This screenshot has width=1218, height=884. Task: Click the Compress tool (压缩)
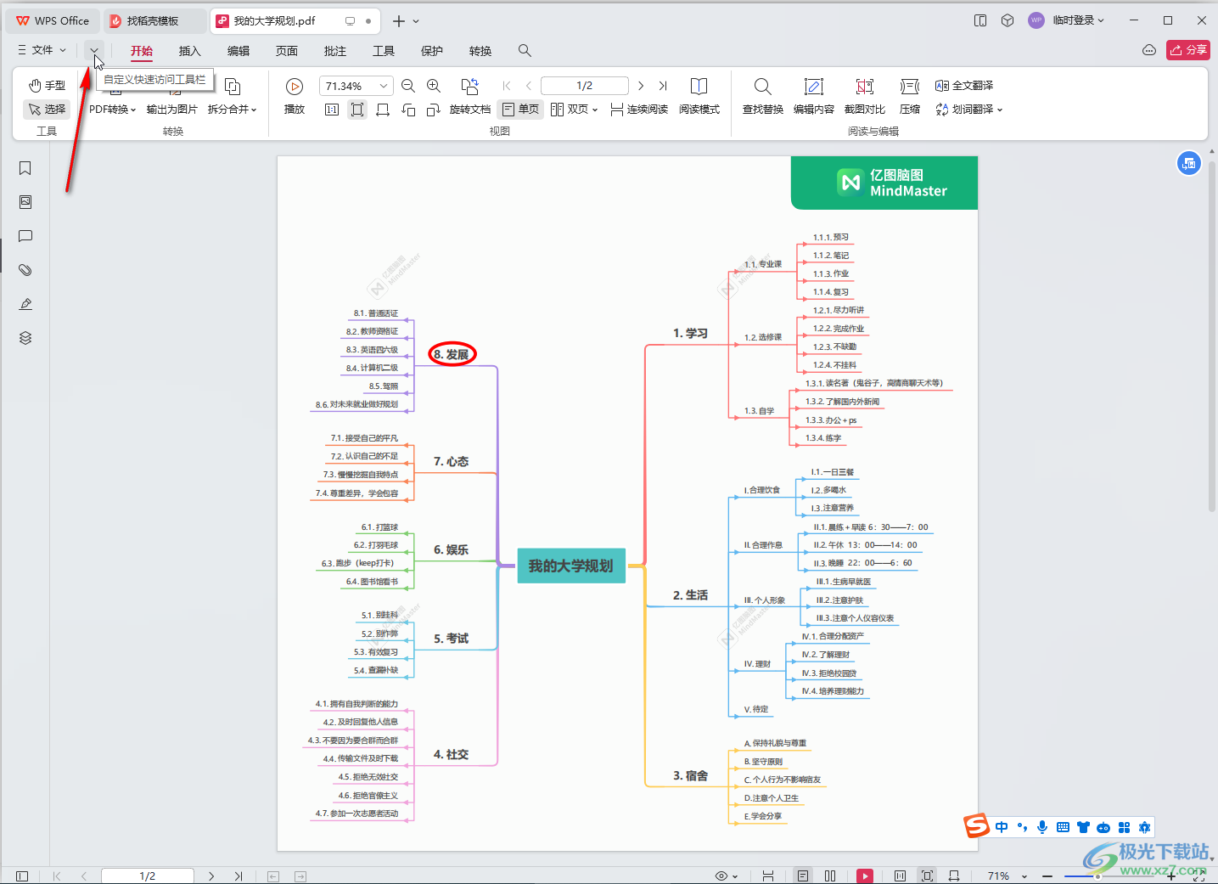tap(910, 97)
